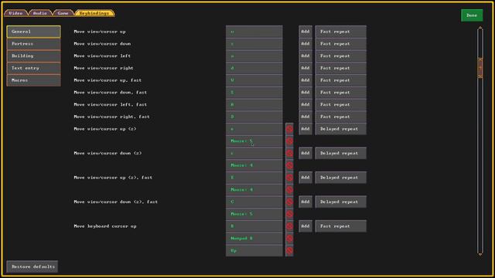The height and width of the screenshot is (278, 495).
Task: Toggle Fast repeat for view/cursor right, fast
Action: 340,117
